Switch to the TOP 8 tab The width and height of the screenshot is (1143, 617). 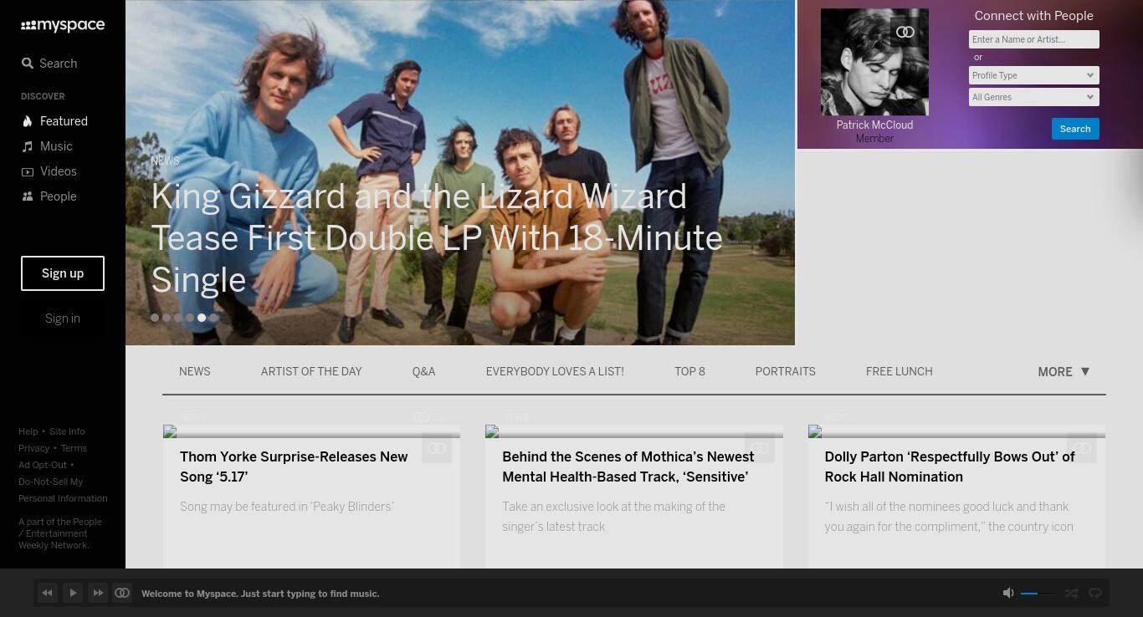click(690, 371)
